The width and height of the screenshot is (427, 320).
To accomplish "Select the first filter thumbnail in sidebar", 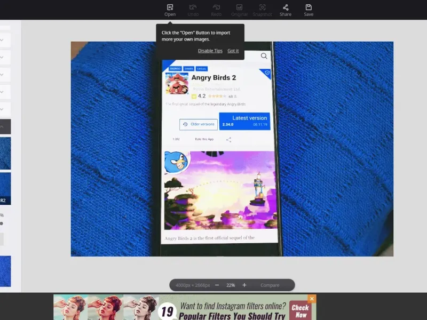I will 5,153.
